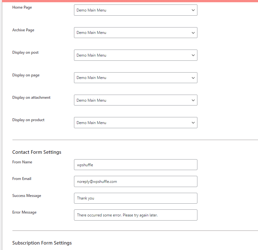This screenshot has height=250, width=258.
Task: Select the Success Message text box
Action: pos(136,198)
